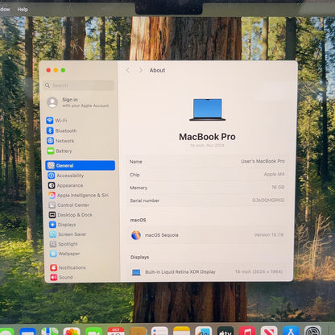The width and height of the screenshot is (335, 335).
Task: Click the user avatar next to Sign in
Action: click(x=52, y=102)
